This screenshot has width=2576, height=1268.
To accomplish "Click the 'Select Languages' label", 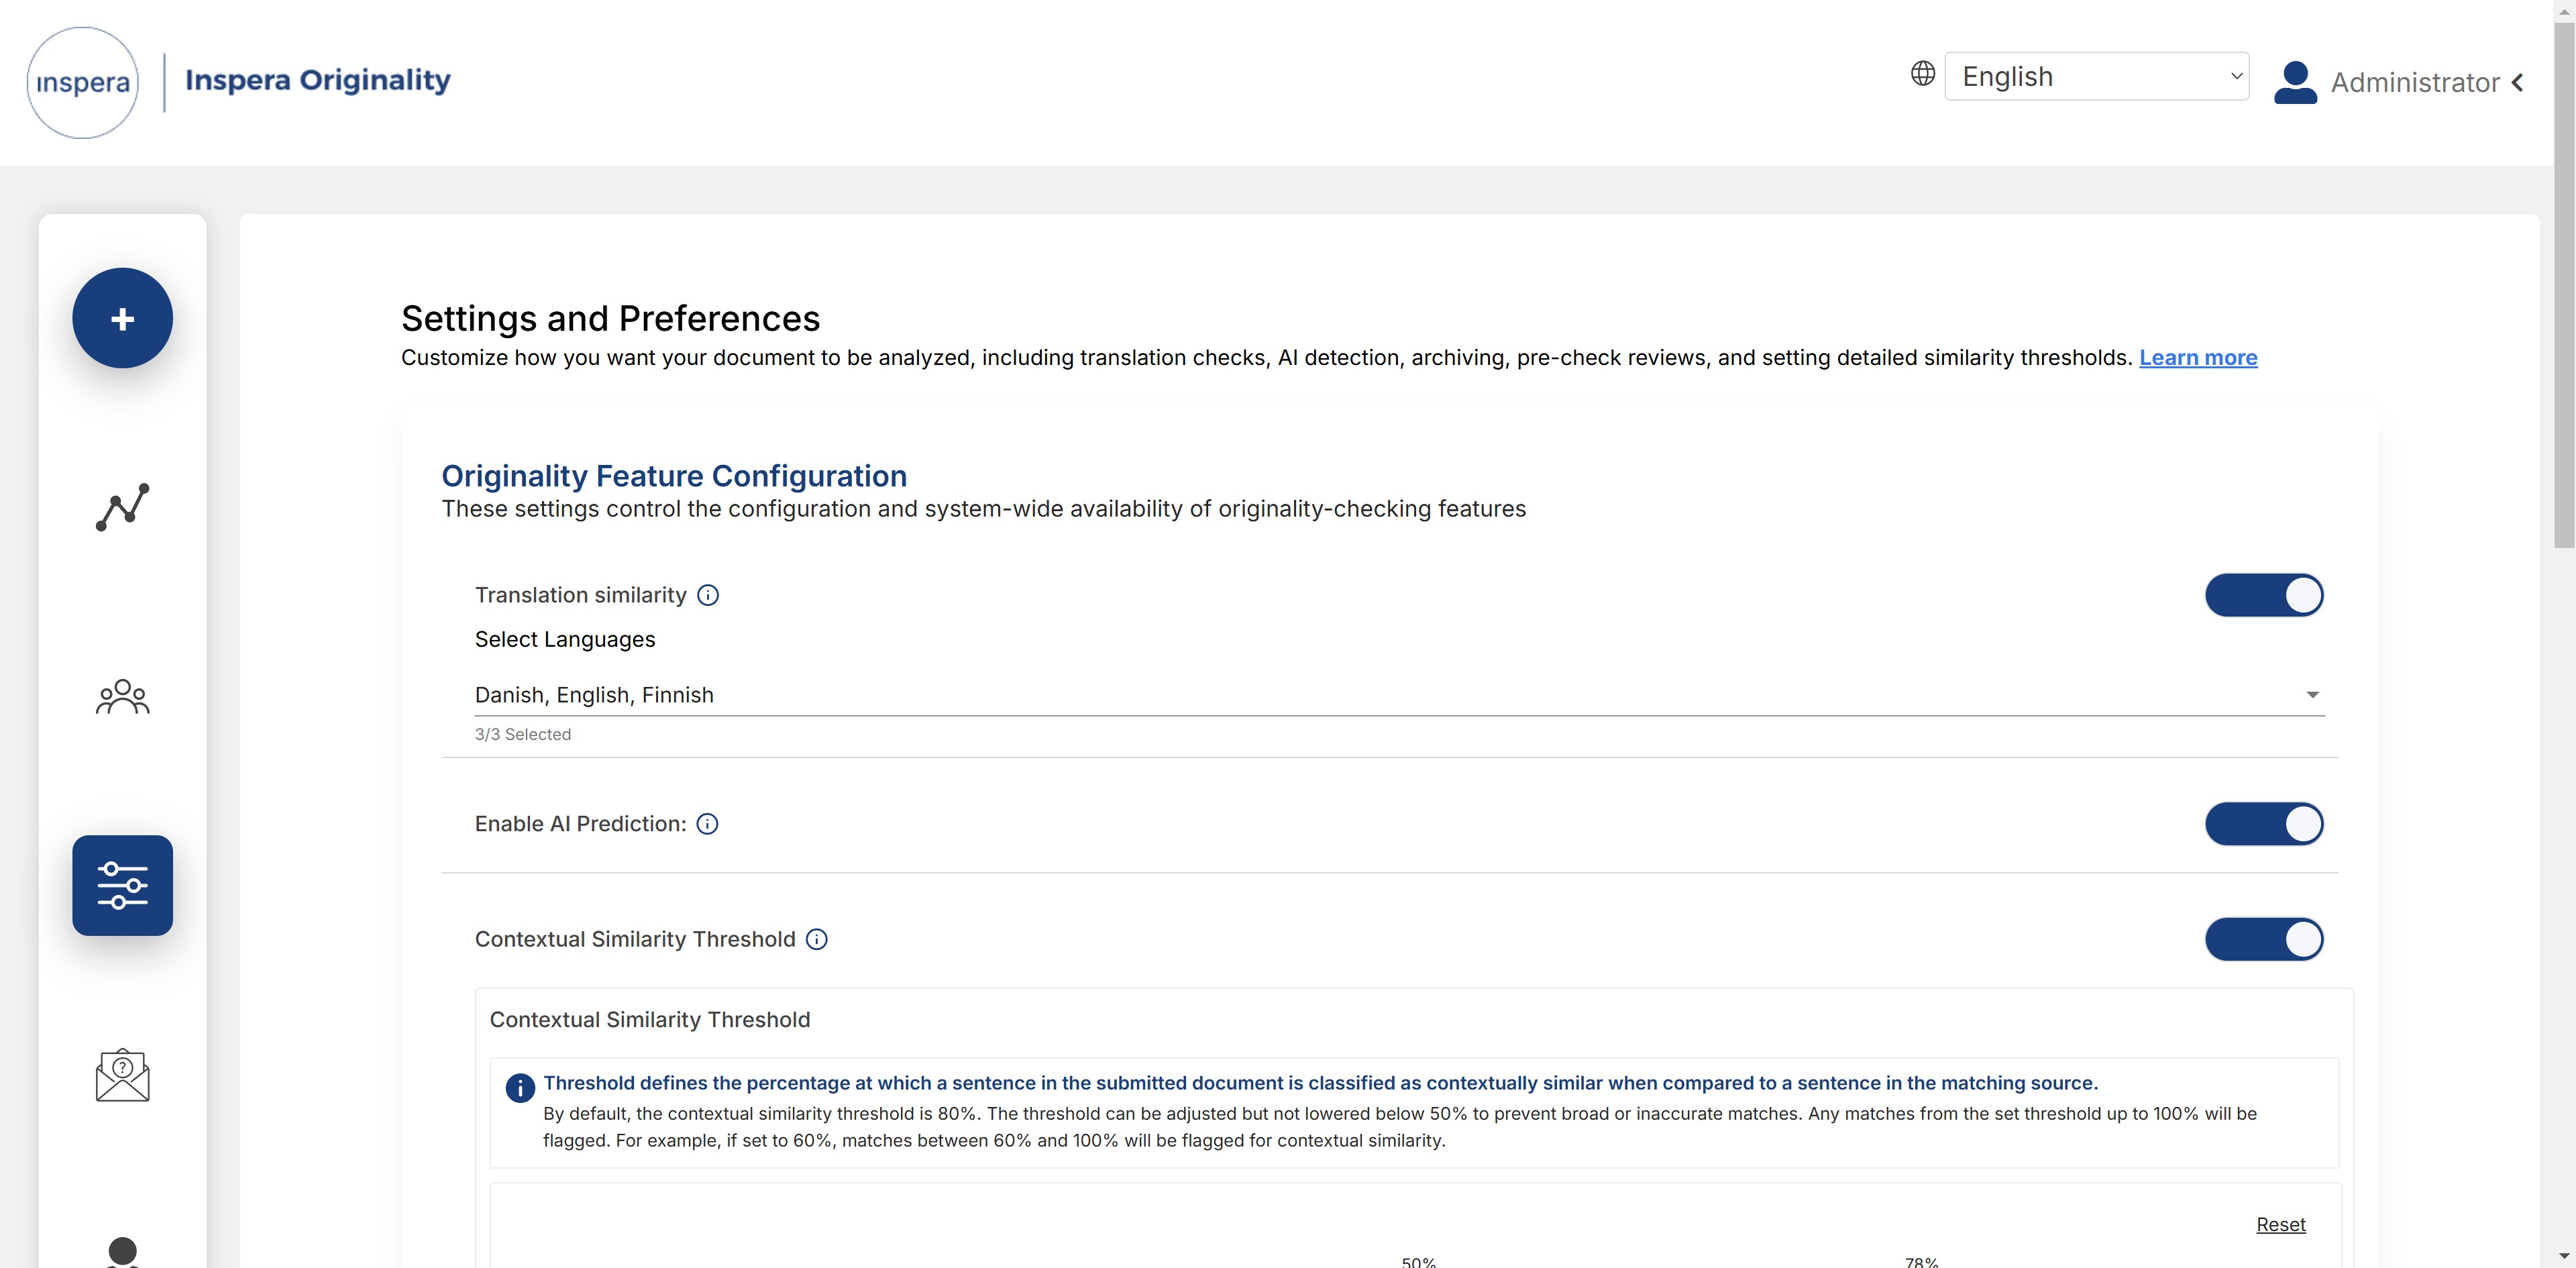I will pyautogui.click(x=565, y=640).
